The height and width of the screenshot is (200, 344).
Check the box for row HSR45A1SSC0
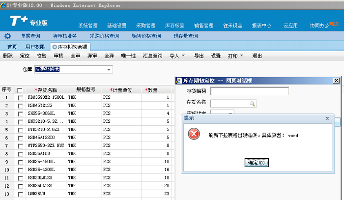[x=21, y=138]
